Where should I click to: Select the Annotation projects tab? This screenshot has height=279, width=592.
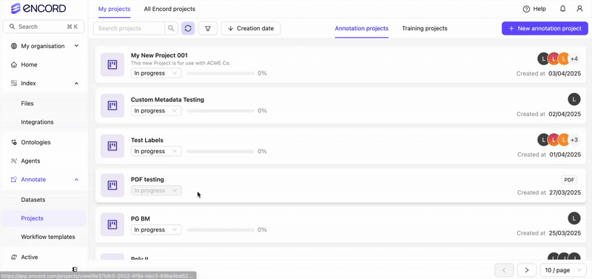361,28
